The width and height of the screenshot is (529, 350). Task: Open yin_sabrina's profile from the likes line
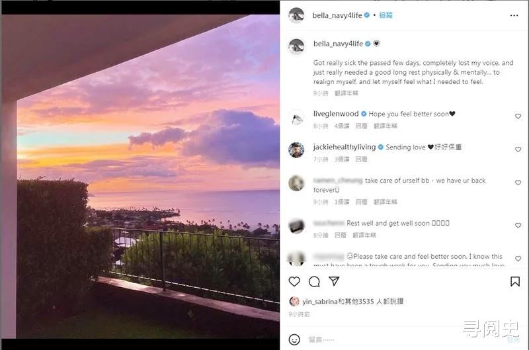318,301
